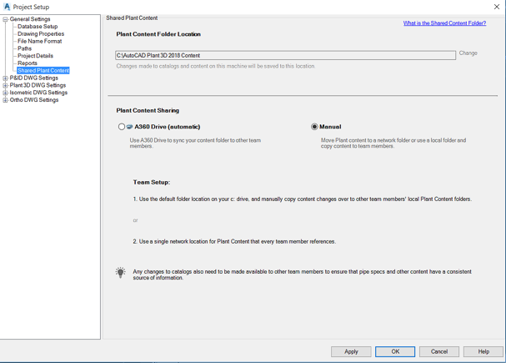Click the Change folder location button
Screen dimensions: 506x363
(468, 53)
